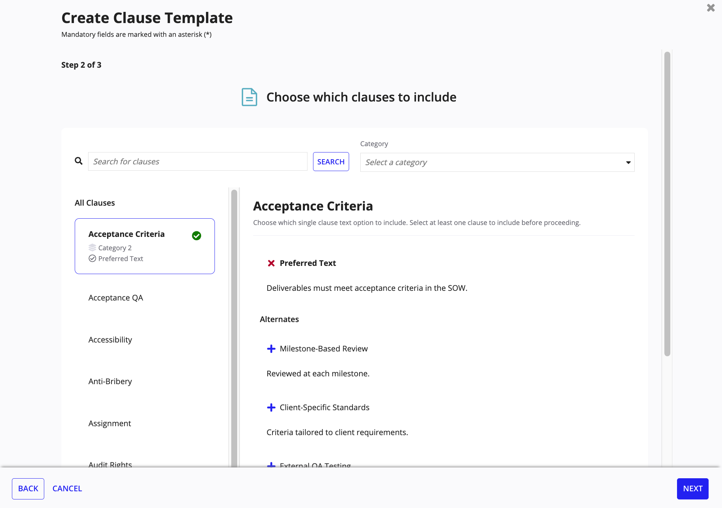The image size is (722, 508).
Task: Click the circled check next to Preferred Text
Action: (92, 258)
